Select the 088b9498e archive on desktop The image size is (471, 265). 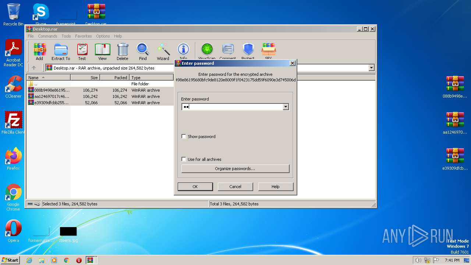pos(455,87)
